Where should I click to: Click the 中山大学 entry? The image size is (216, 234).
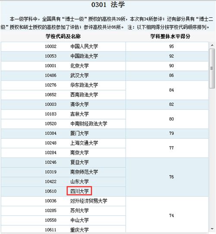tap(79, 220)
